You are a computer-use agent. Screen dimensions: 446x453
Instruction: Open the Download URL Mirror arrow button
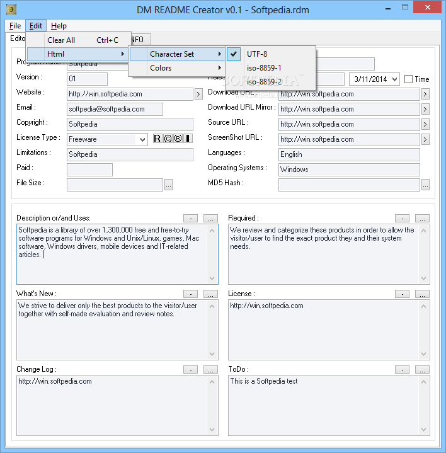click(425, 109)
